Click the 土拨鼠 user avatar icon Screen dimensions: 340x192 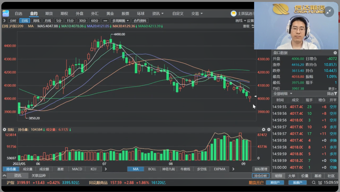(233, 14)
